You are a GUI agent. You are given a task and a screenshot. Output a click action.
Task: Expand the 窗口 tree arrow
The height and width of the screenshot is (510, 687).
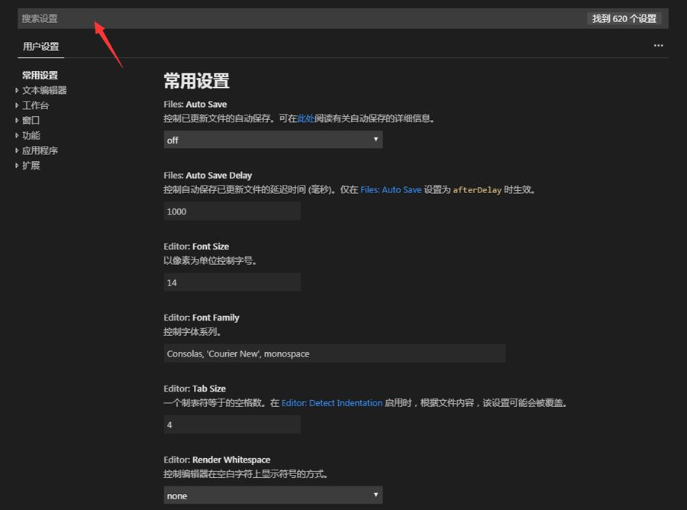pos(17,120)
